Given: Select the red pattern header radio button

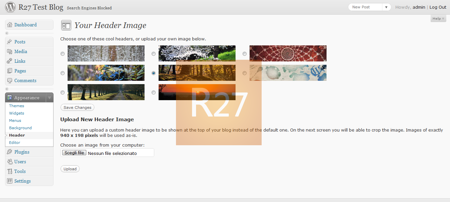Looking at the screenshot, I should pos(245,54).
